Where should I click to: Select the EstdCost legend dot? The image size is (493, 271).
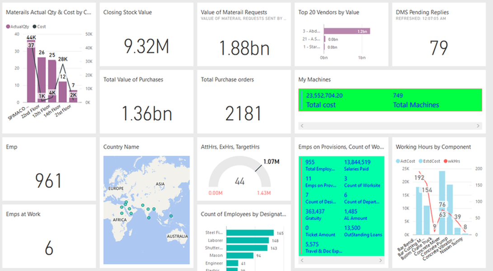421,161
